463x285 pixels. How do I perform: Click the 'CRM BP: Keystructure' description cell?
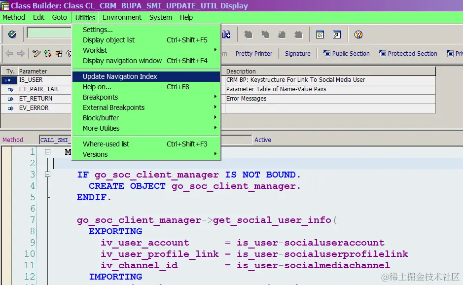click(x=330, y=80)
